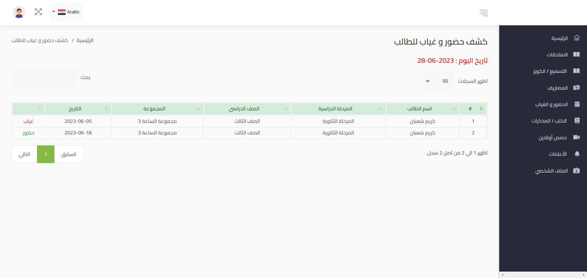Open the الحضور و الغياب calendar icon
The width and height of the screenshot is (587, 278).
pos(577,104)
